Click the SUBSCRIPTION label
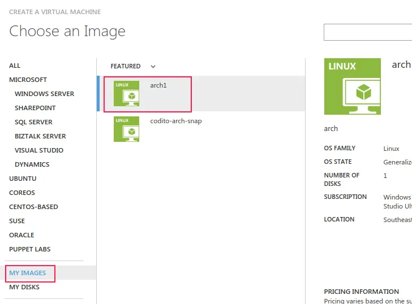 (345, 197)
